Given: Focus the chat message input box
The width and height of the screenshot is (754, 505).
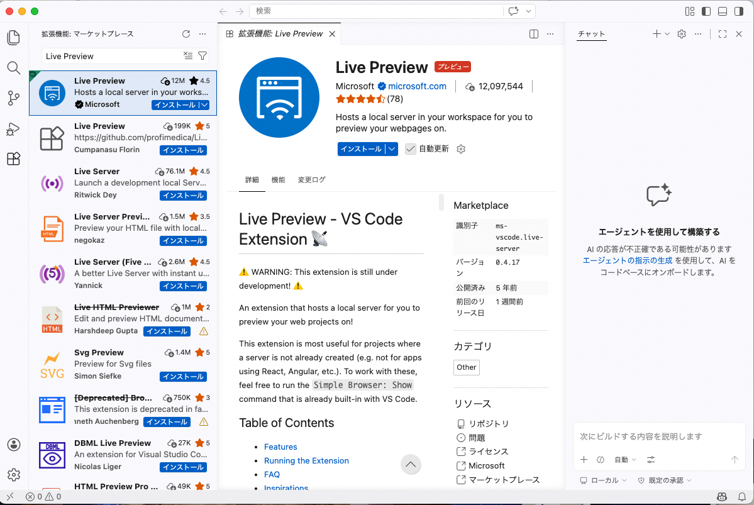Looking at the screenshot, I should pyautogui.click(x=659, y=436).
